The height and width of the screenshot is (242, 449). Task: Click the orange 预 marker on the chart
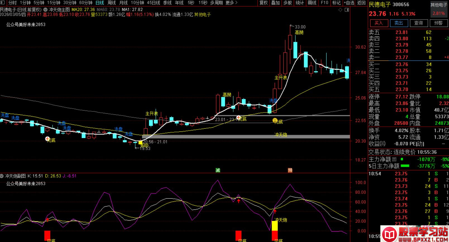(290, 170)
